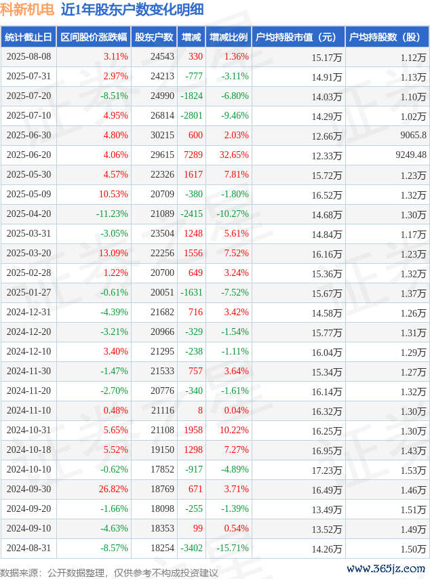The width and height of the screenshot is (430, 579).
Task: Select the 2024-08-31 date cell
Action: click(x=28, y=548)
